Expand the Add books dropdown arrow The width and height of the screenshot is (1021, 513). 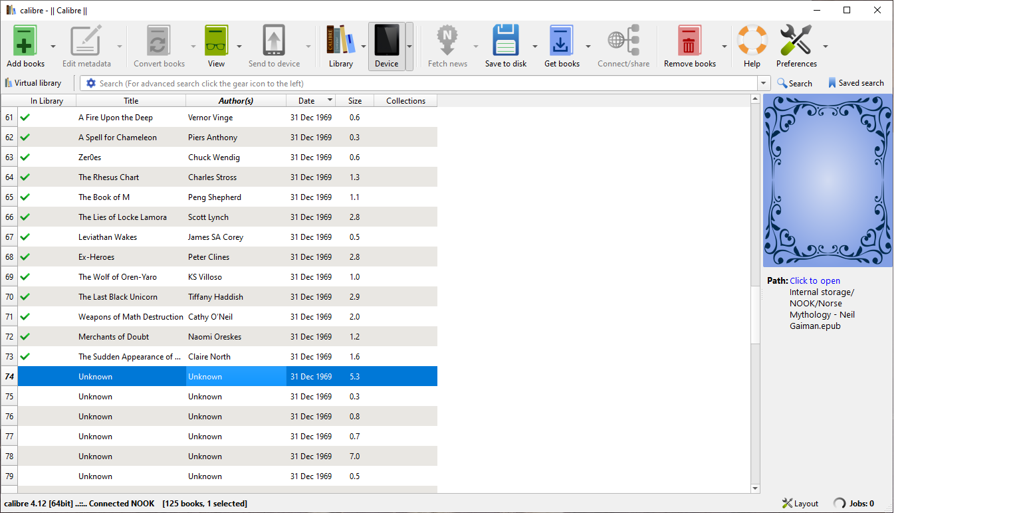click(x=53, y=47)
